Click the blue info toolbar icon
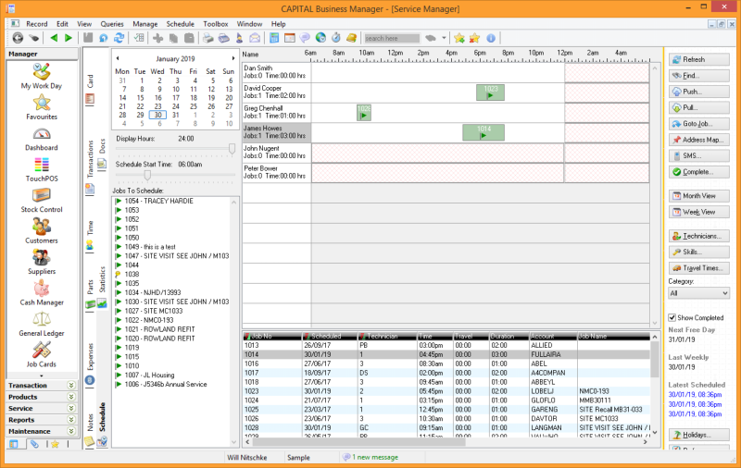The height and width of the screenshot is (468, 741). pyautogui.click(x=491, y=38)
